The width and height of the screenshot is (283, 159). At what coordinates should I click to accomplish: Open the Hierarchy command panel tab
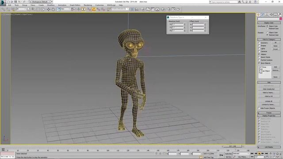pyautogui.click(x=267, y=15)
